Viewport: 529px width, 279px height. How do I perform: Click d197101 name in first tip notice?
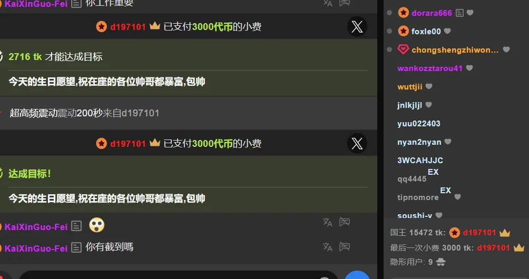(128, 27)
